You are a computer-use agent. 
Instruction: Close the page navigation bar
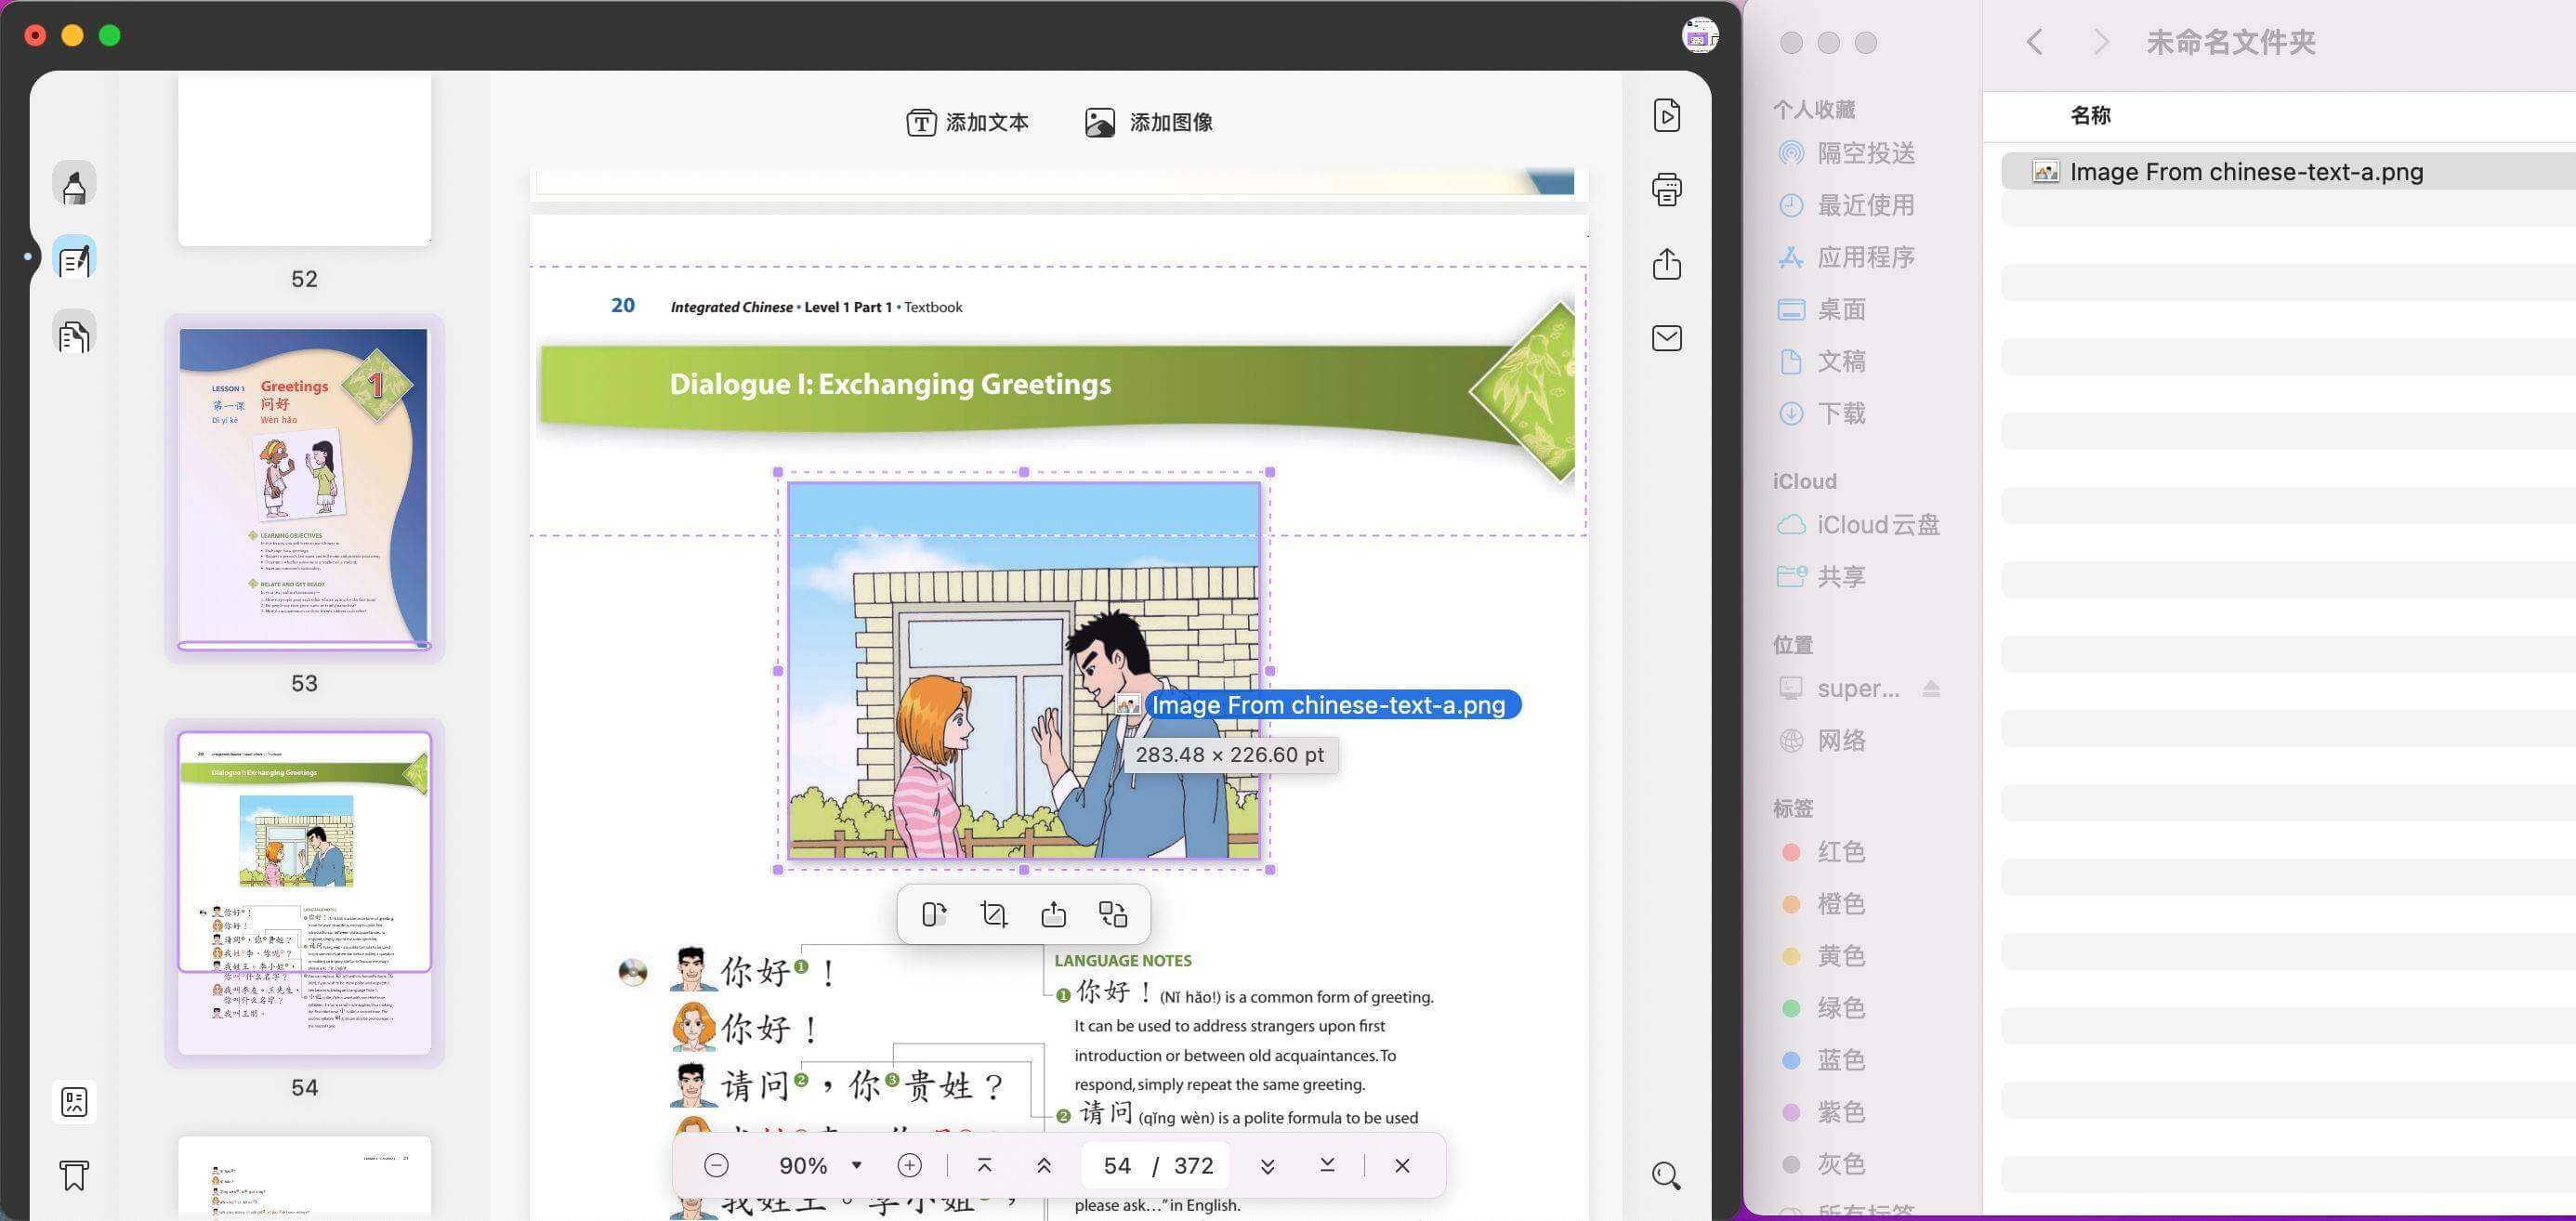1402,1165
